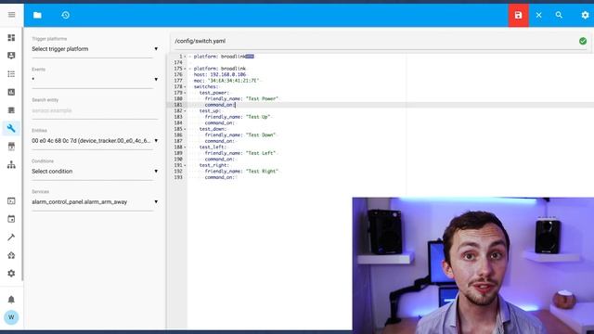Screen dimensions: 594x334
Task: Collapse the switches fold at line 178
Action: (186, 86)
